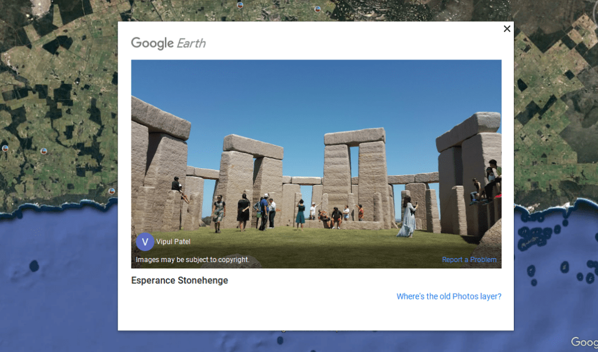Click the Google watermark at bottom right

click(583, 343)
